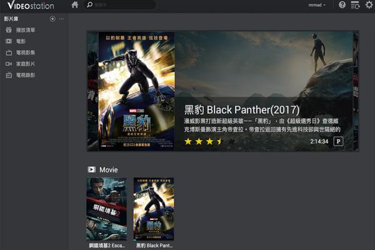
Task: Click the VideoStation logo
Action: (31, 5)
